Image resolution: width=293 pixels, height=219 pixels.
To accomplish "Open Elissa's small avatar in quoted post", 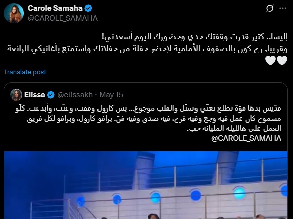I will [16, 95].
